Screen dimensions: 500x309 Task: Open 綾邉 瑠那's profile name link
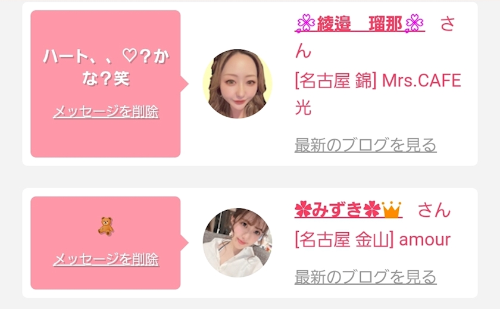pyautogui.click(x=360, y=24)
